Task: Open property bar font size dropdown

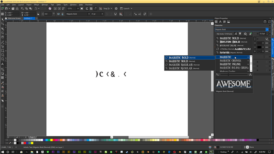Action: point(102,14)
